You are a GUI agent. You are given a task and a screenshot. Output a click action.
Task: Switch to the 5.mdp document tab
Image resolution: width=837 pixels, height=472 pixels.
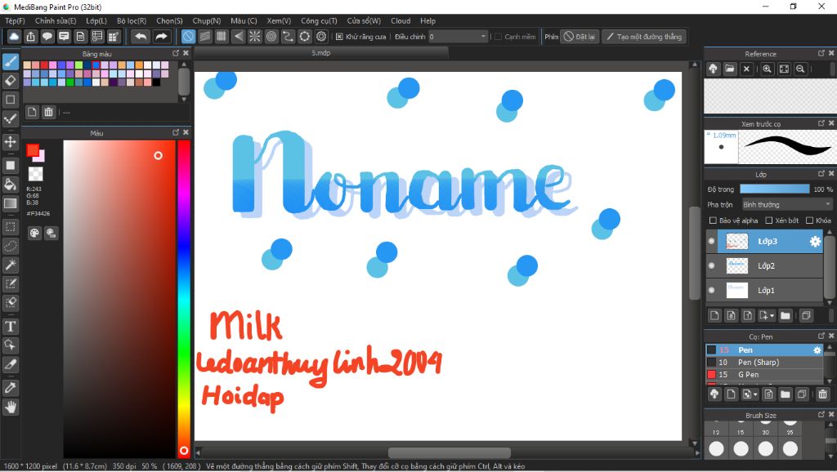tap(320, 53)
